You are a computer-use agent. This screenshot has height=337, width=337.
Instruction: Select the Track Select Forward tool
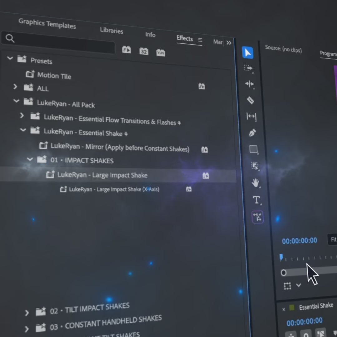coord(248,68)
